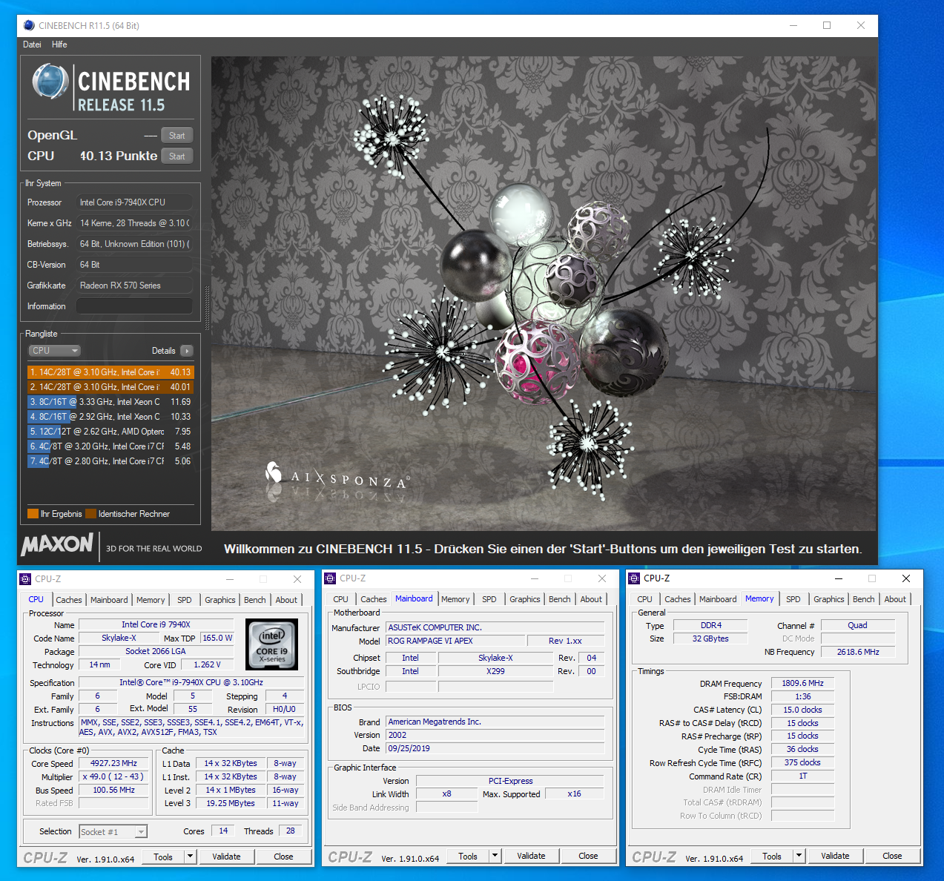Open the Datei menu in Cinebench
Image resolution: width=944 pixels, height=881 pixels.
point(32,44)
